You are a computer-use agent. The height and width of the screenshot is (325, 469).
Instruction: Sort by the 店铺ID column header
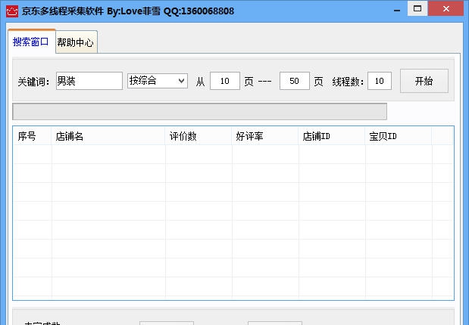pos(332,136)
